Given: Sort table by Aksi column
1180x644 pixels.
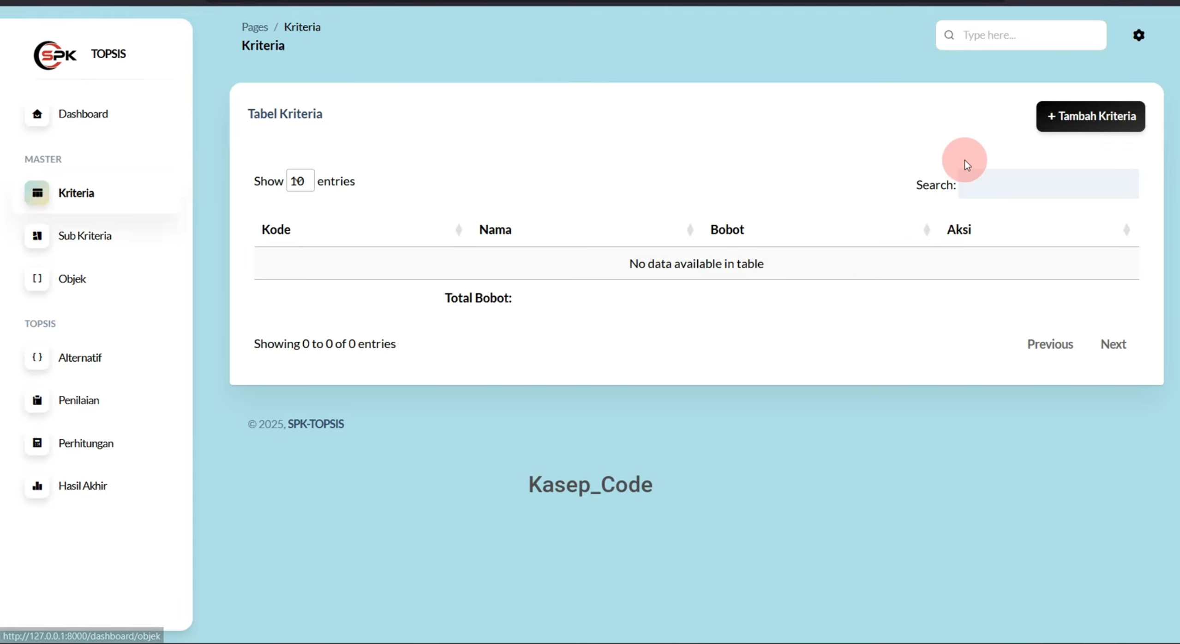Looking at the screenshot, I should coord(1039,230).
